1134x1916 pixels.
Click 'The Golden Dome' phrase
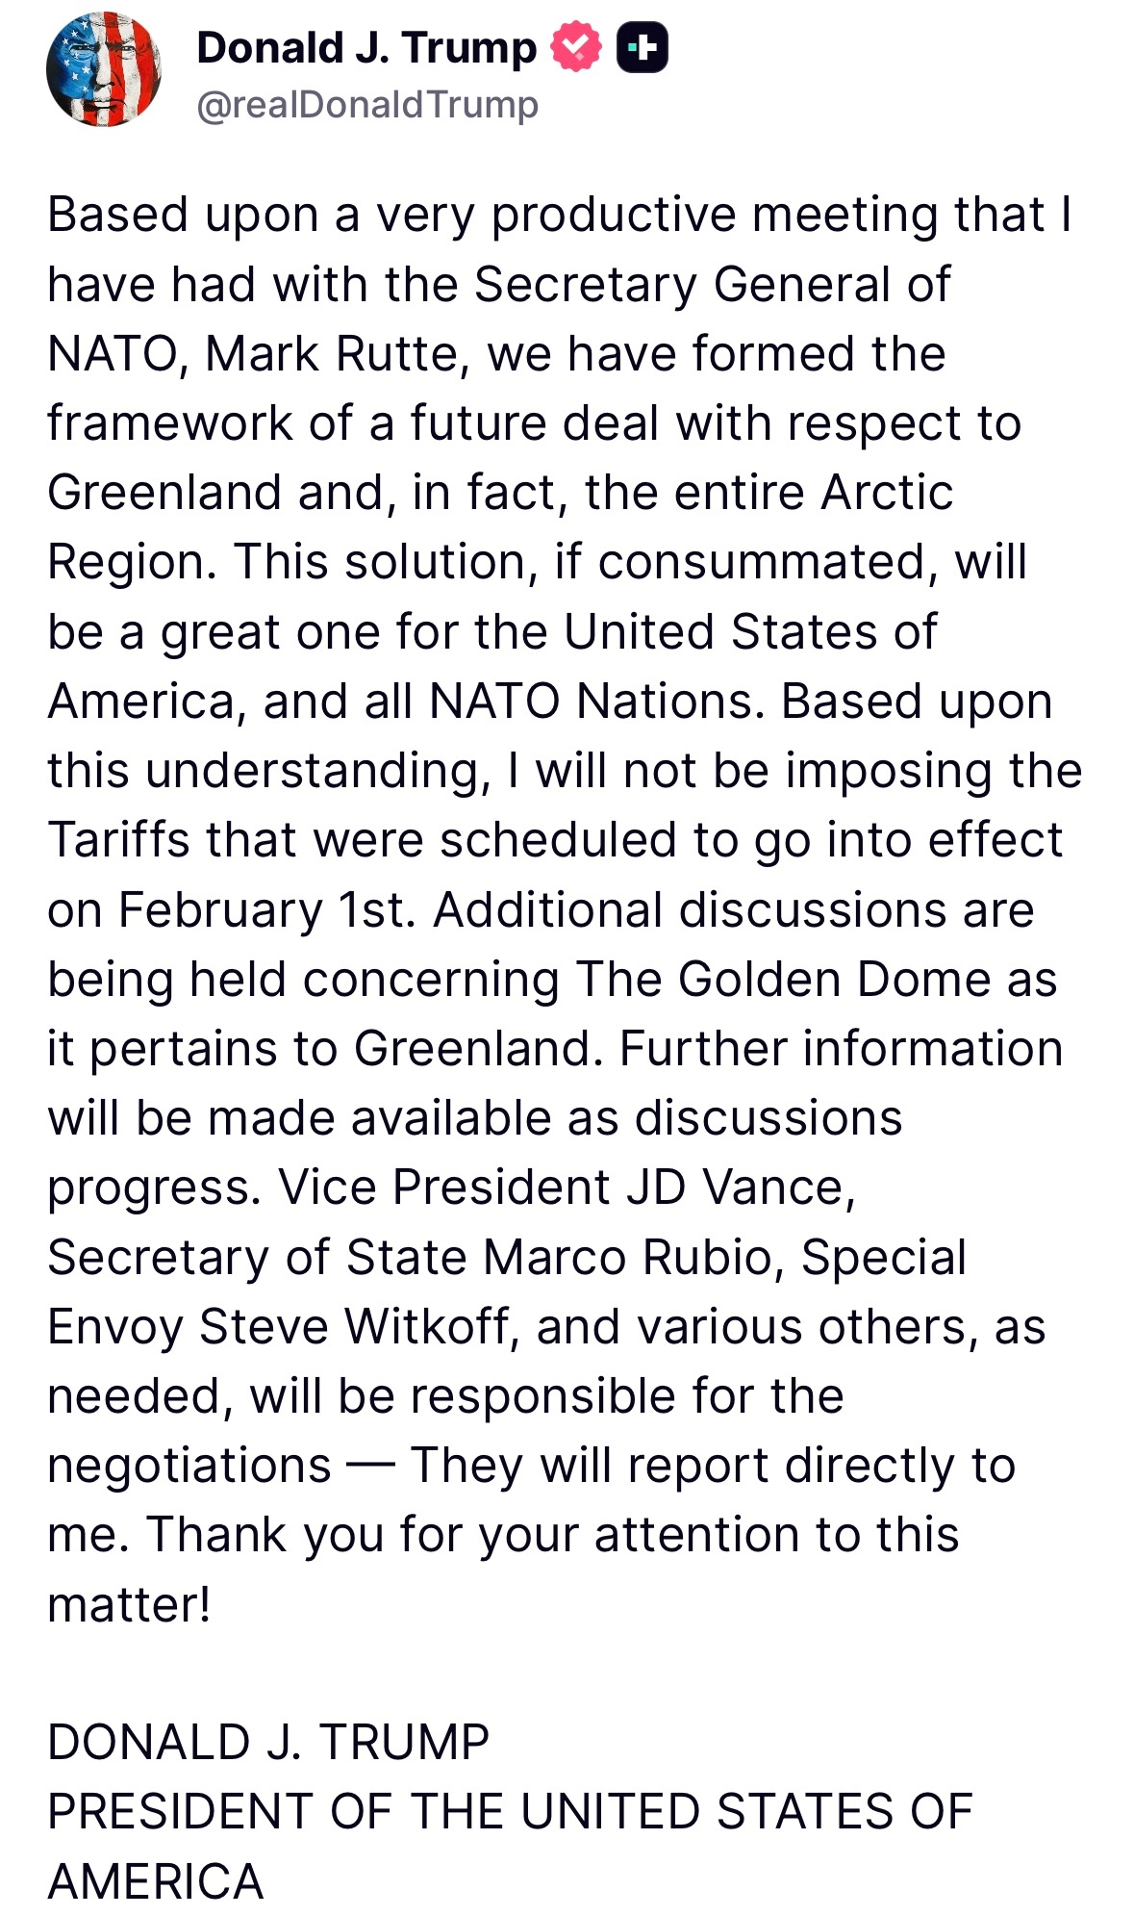783,980
